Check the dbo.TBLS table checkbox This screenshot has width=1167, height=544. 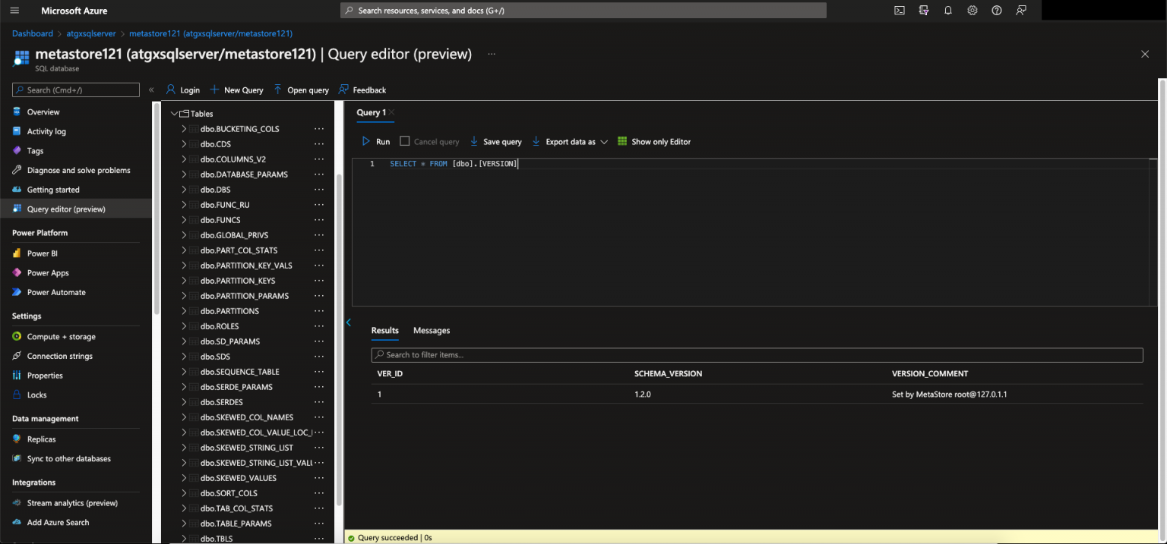click(192, 538)
